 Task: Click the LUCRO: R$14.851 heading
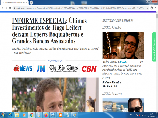112,28
